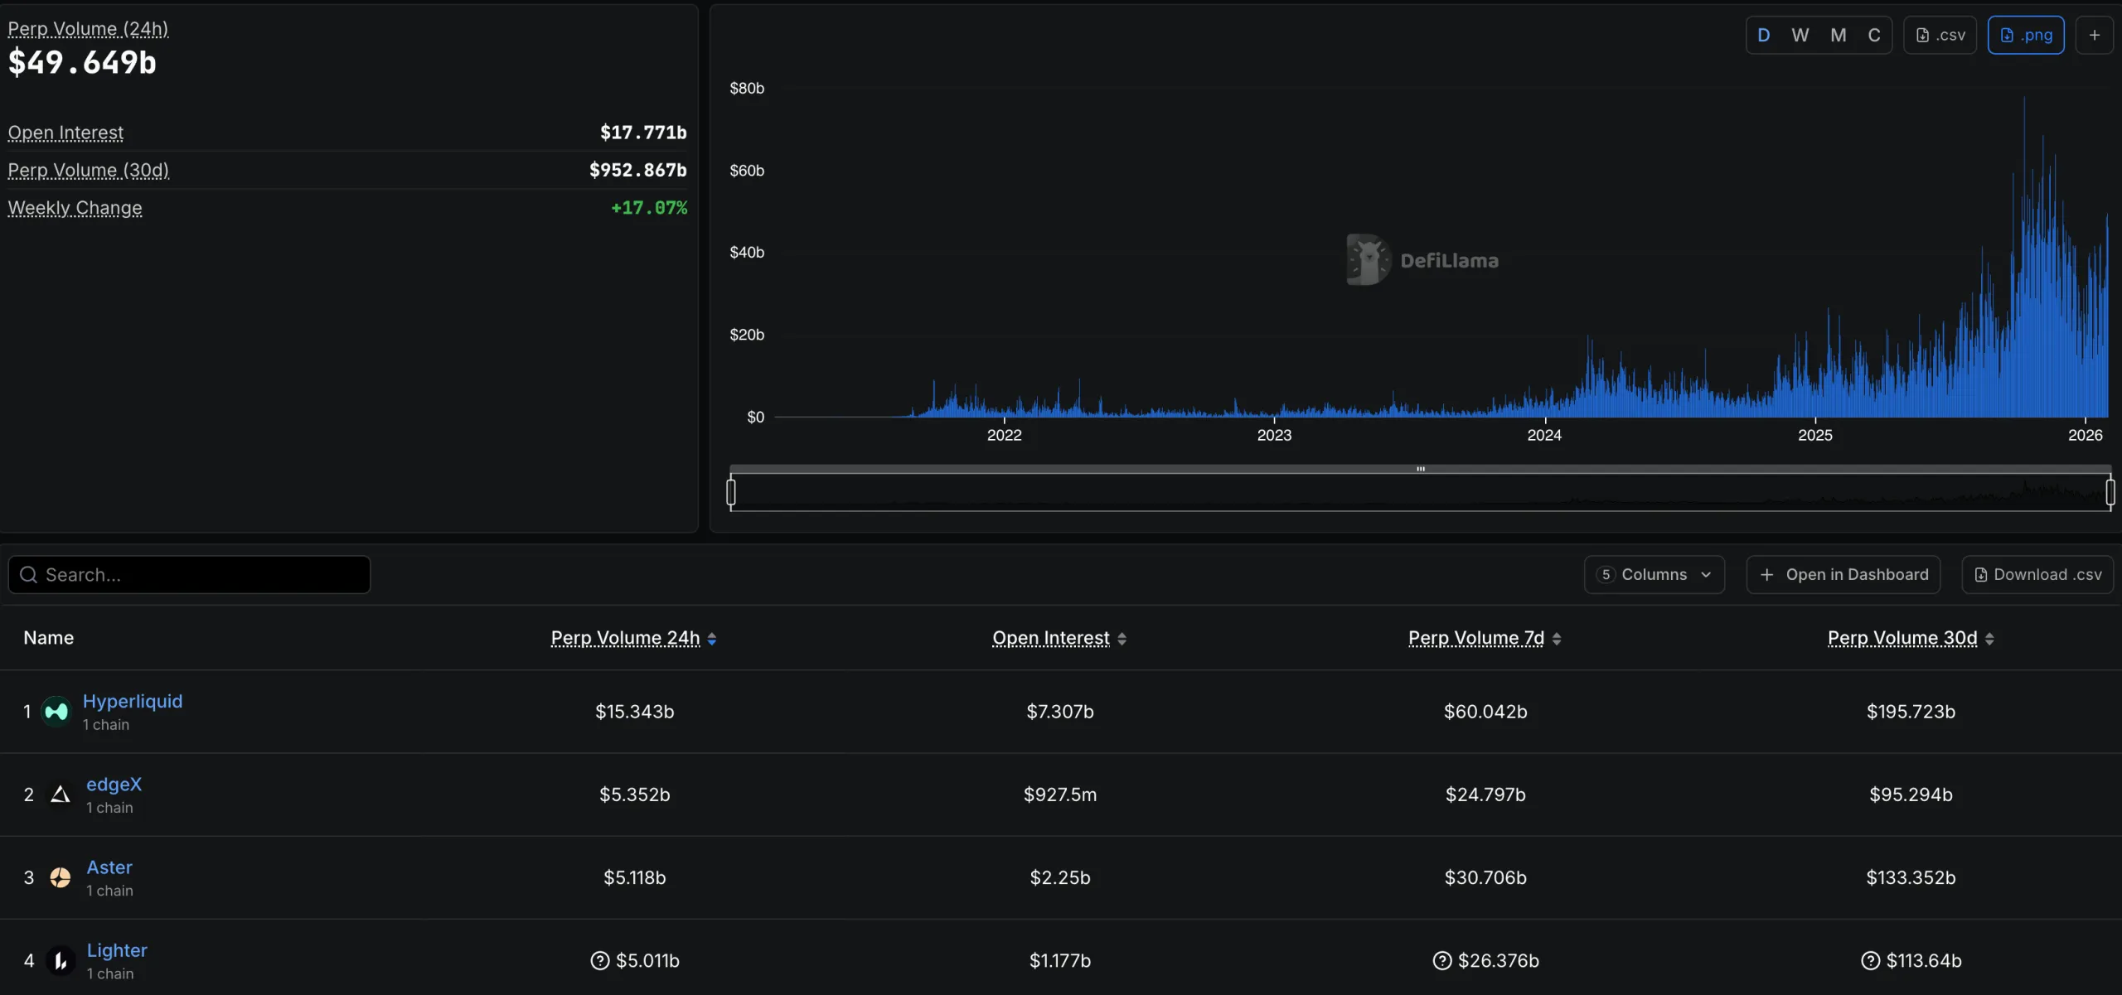Screen dimensions: 2122x995
Task: Click the Open in Dashboard button
Action: tap(1843, 574)
